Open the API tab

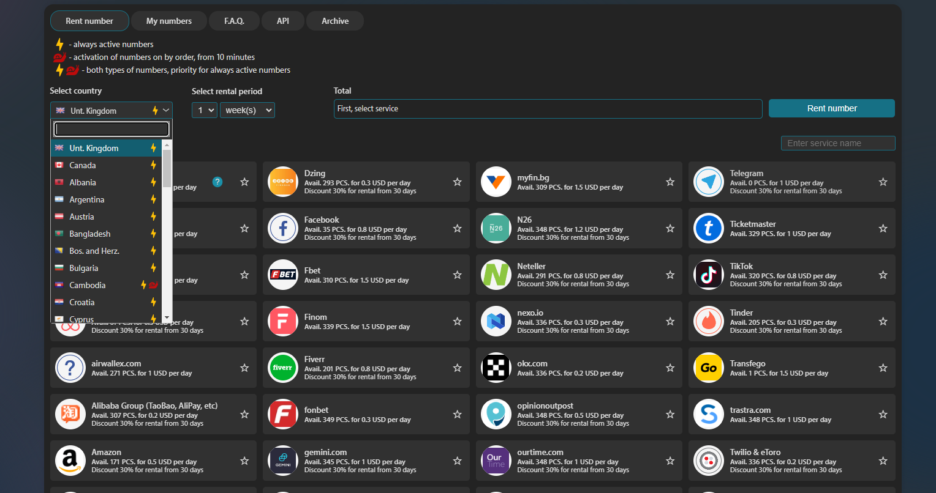pyautogui.click(x=283, y=21)
